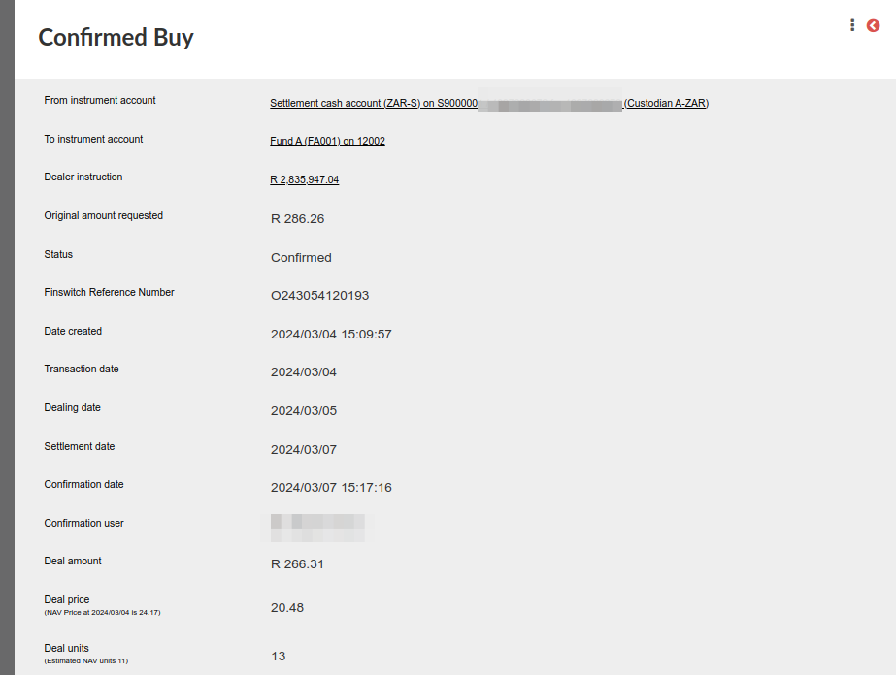Image resolution: width=896 pixels, height=675 pixels.
Task: Click the blurred Confirmation user value
Action: (x=317, y=528)
